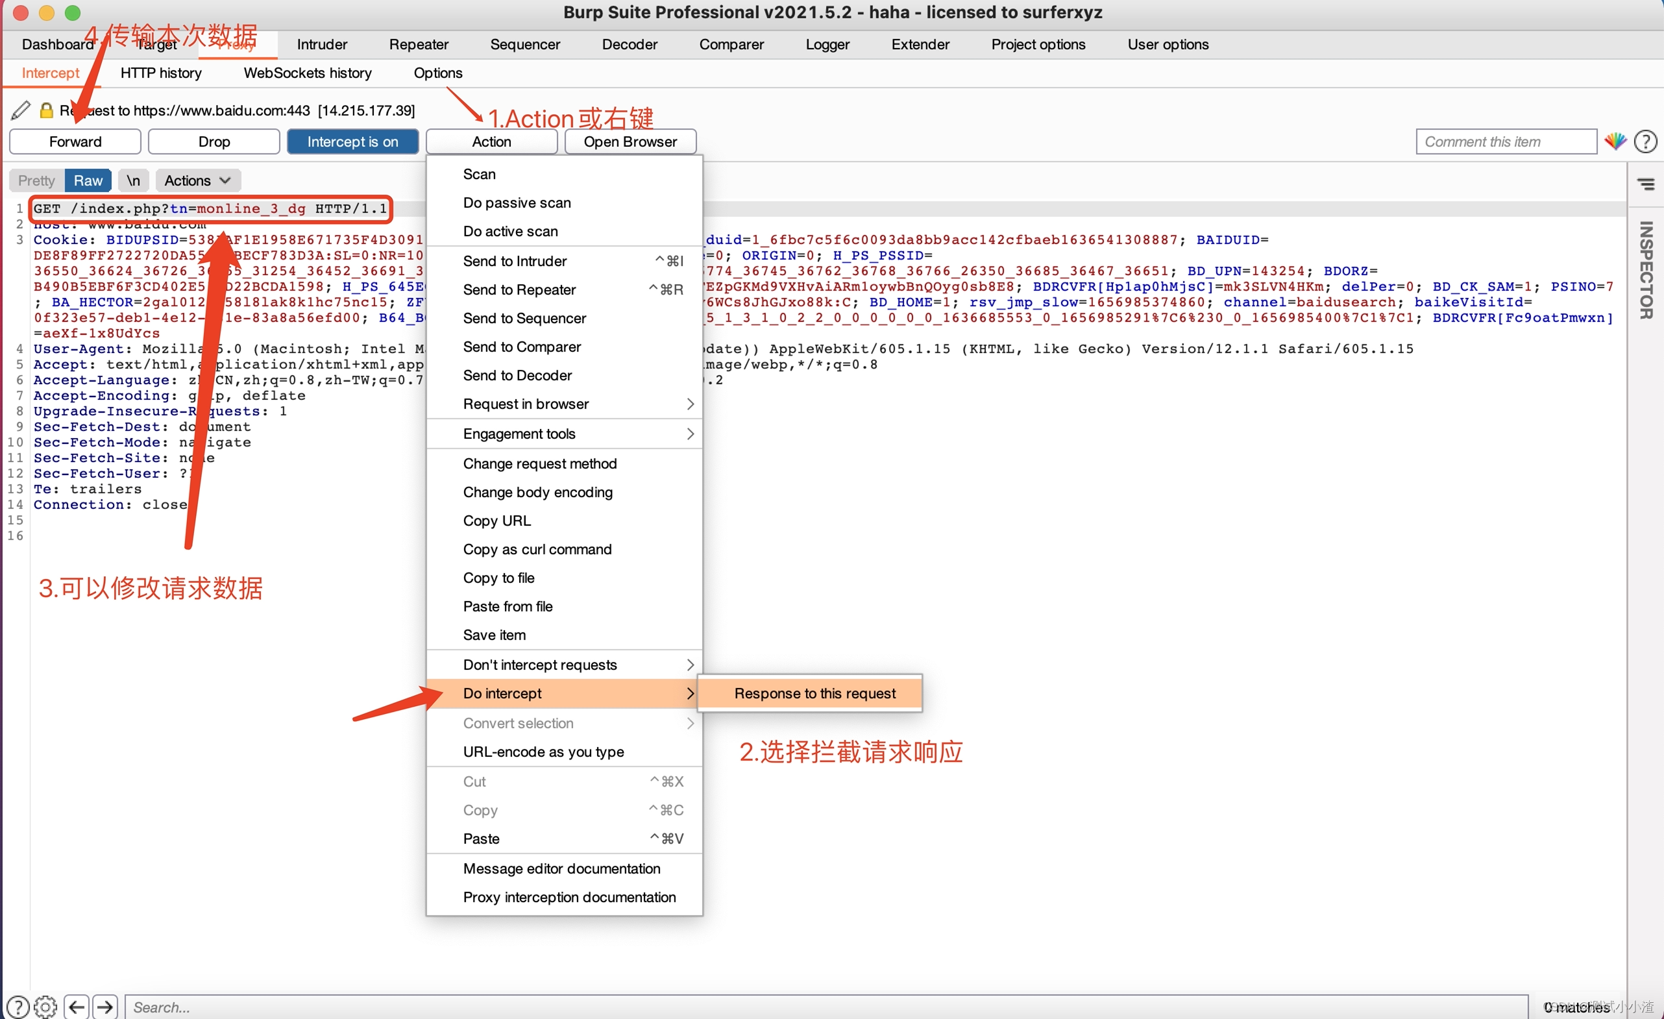The image size is (1664, 1019).
Task: Open search settings gear icon
Action: [45, 1007]
